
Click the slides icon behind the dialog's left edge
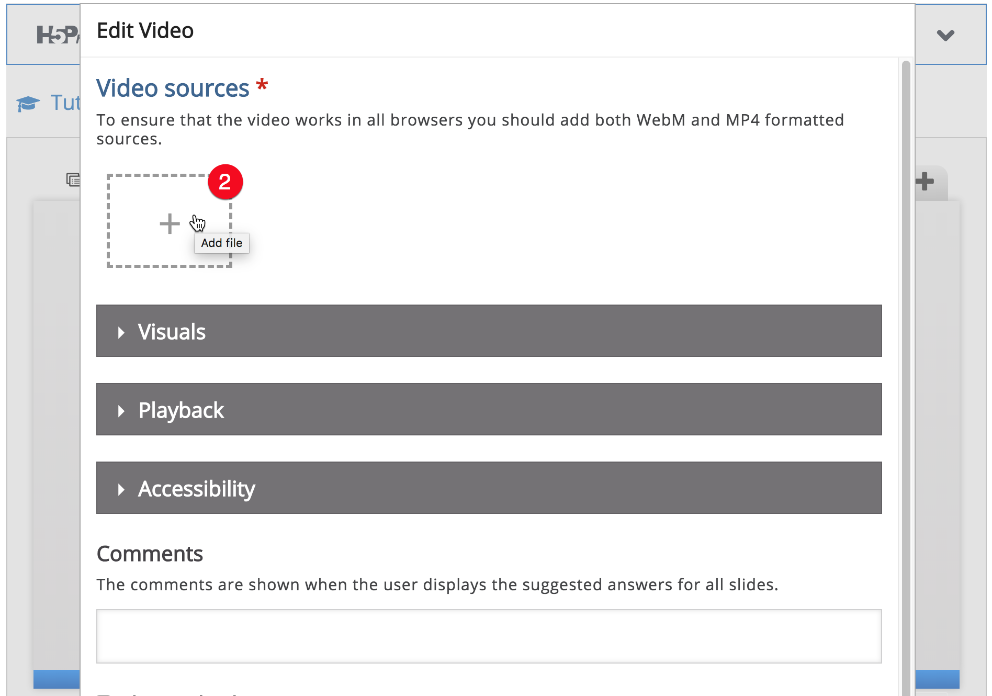73,179
